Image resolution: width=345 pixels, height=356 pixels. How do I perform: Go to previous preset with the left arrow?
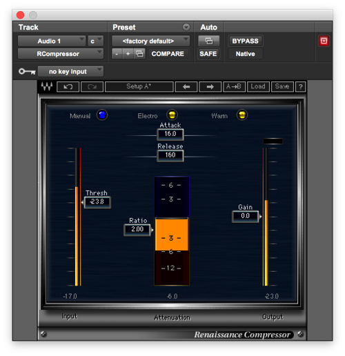pyautogui.click(x=186, y=87)
